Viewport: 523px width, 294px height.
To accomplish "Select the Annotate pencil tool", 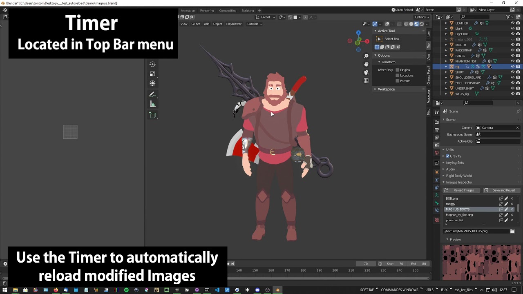I will 152,94.
